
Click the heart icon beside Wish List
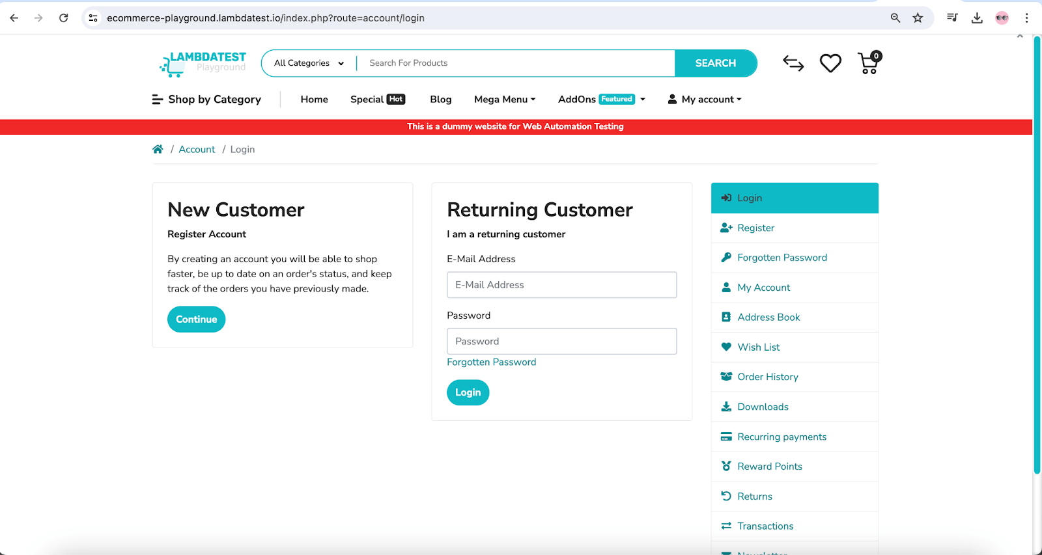click(x=726, y=347)
